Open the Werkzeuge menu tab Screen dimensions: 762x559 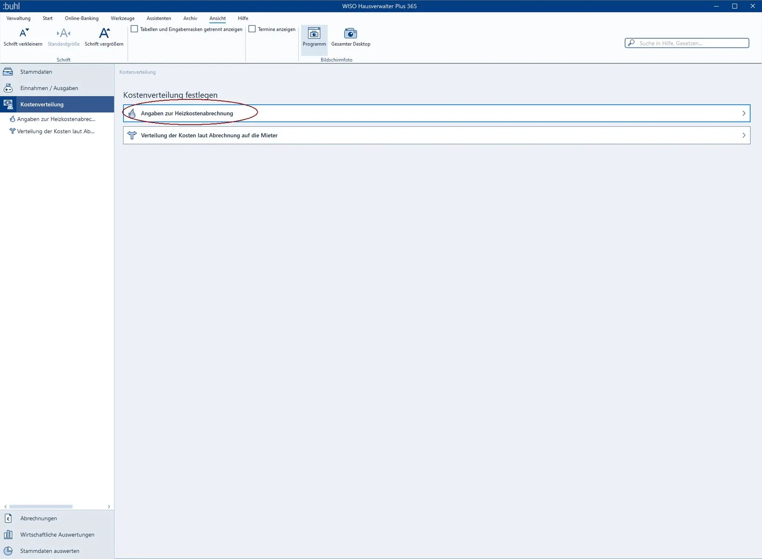(x=123, y=18)
